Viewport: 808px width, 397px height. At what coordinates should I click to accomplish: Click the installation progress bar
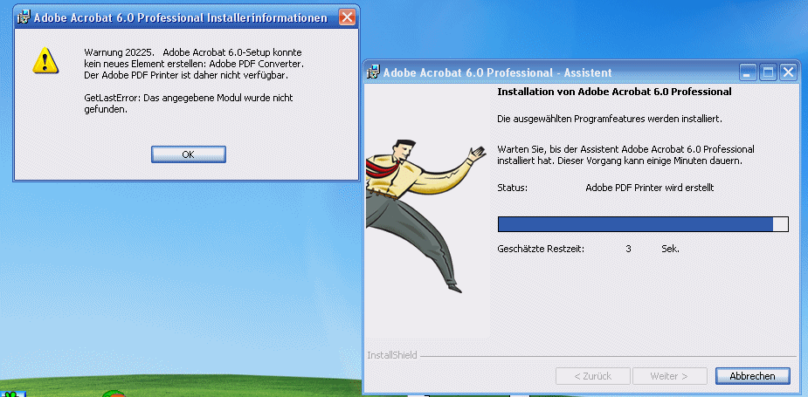[643, 224]
